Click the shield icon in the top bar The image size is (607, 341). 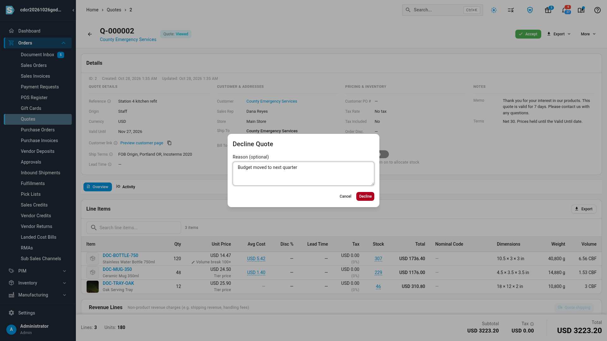(530, 10)
